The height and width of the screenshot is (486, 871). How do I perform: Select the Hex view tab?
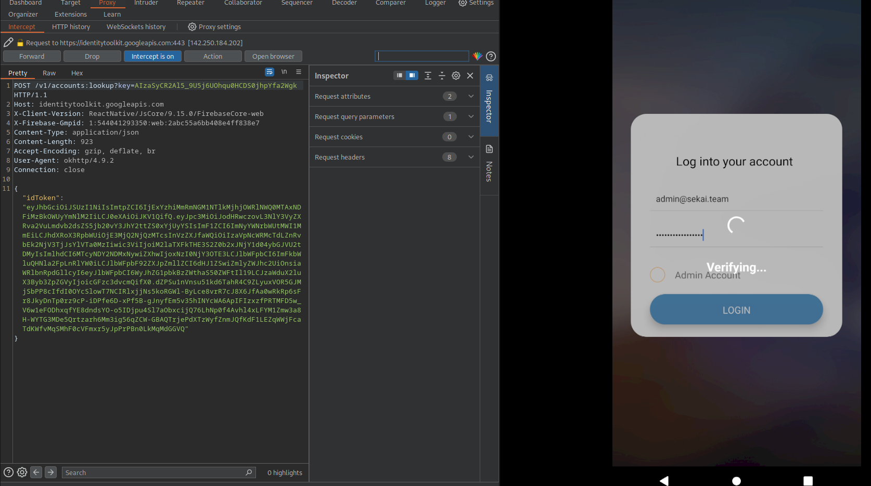(77, 73)
